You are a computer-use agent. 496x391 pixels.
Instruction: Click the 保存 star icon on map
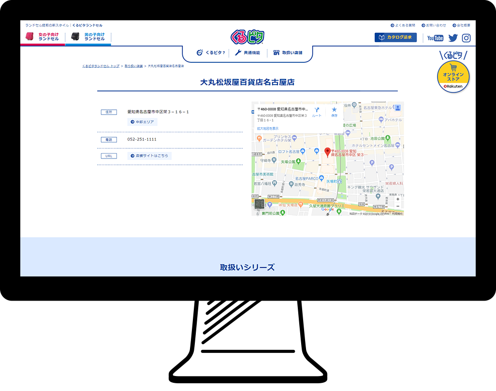tap(335, 112)
